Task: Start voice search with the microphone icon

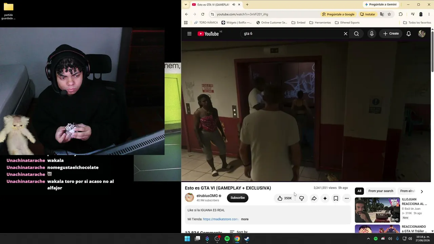Action: click(x=372, y=34)
